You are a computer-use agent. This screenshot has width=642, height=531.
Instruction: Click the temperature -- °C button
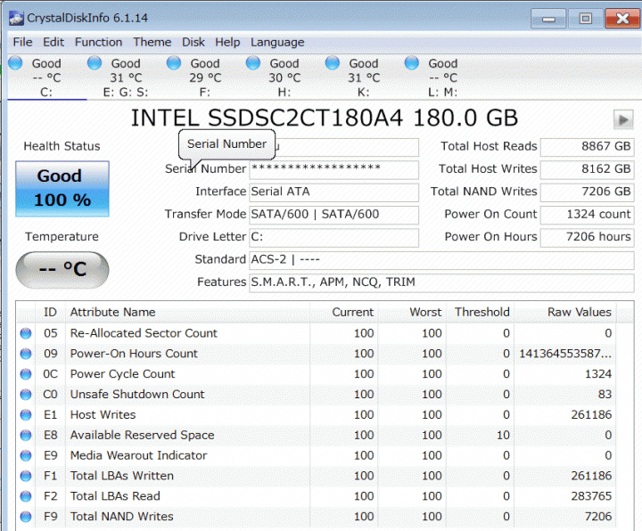pyautogui.click(x=62, y=270)
